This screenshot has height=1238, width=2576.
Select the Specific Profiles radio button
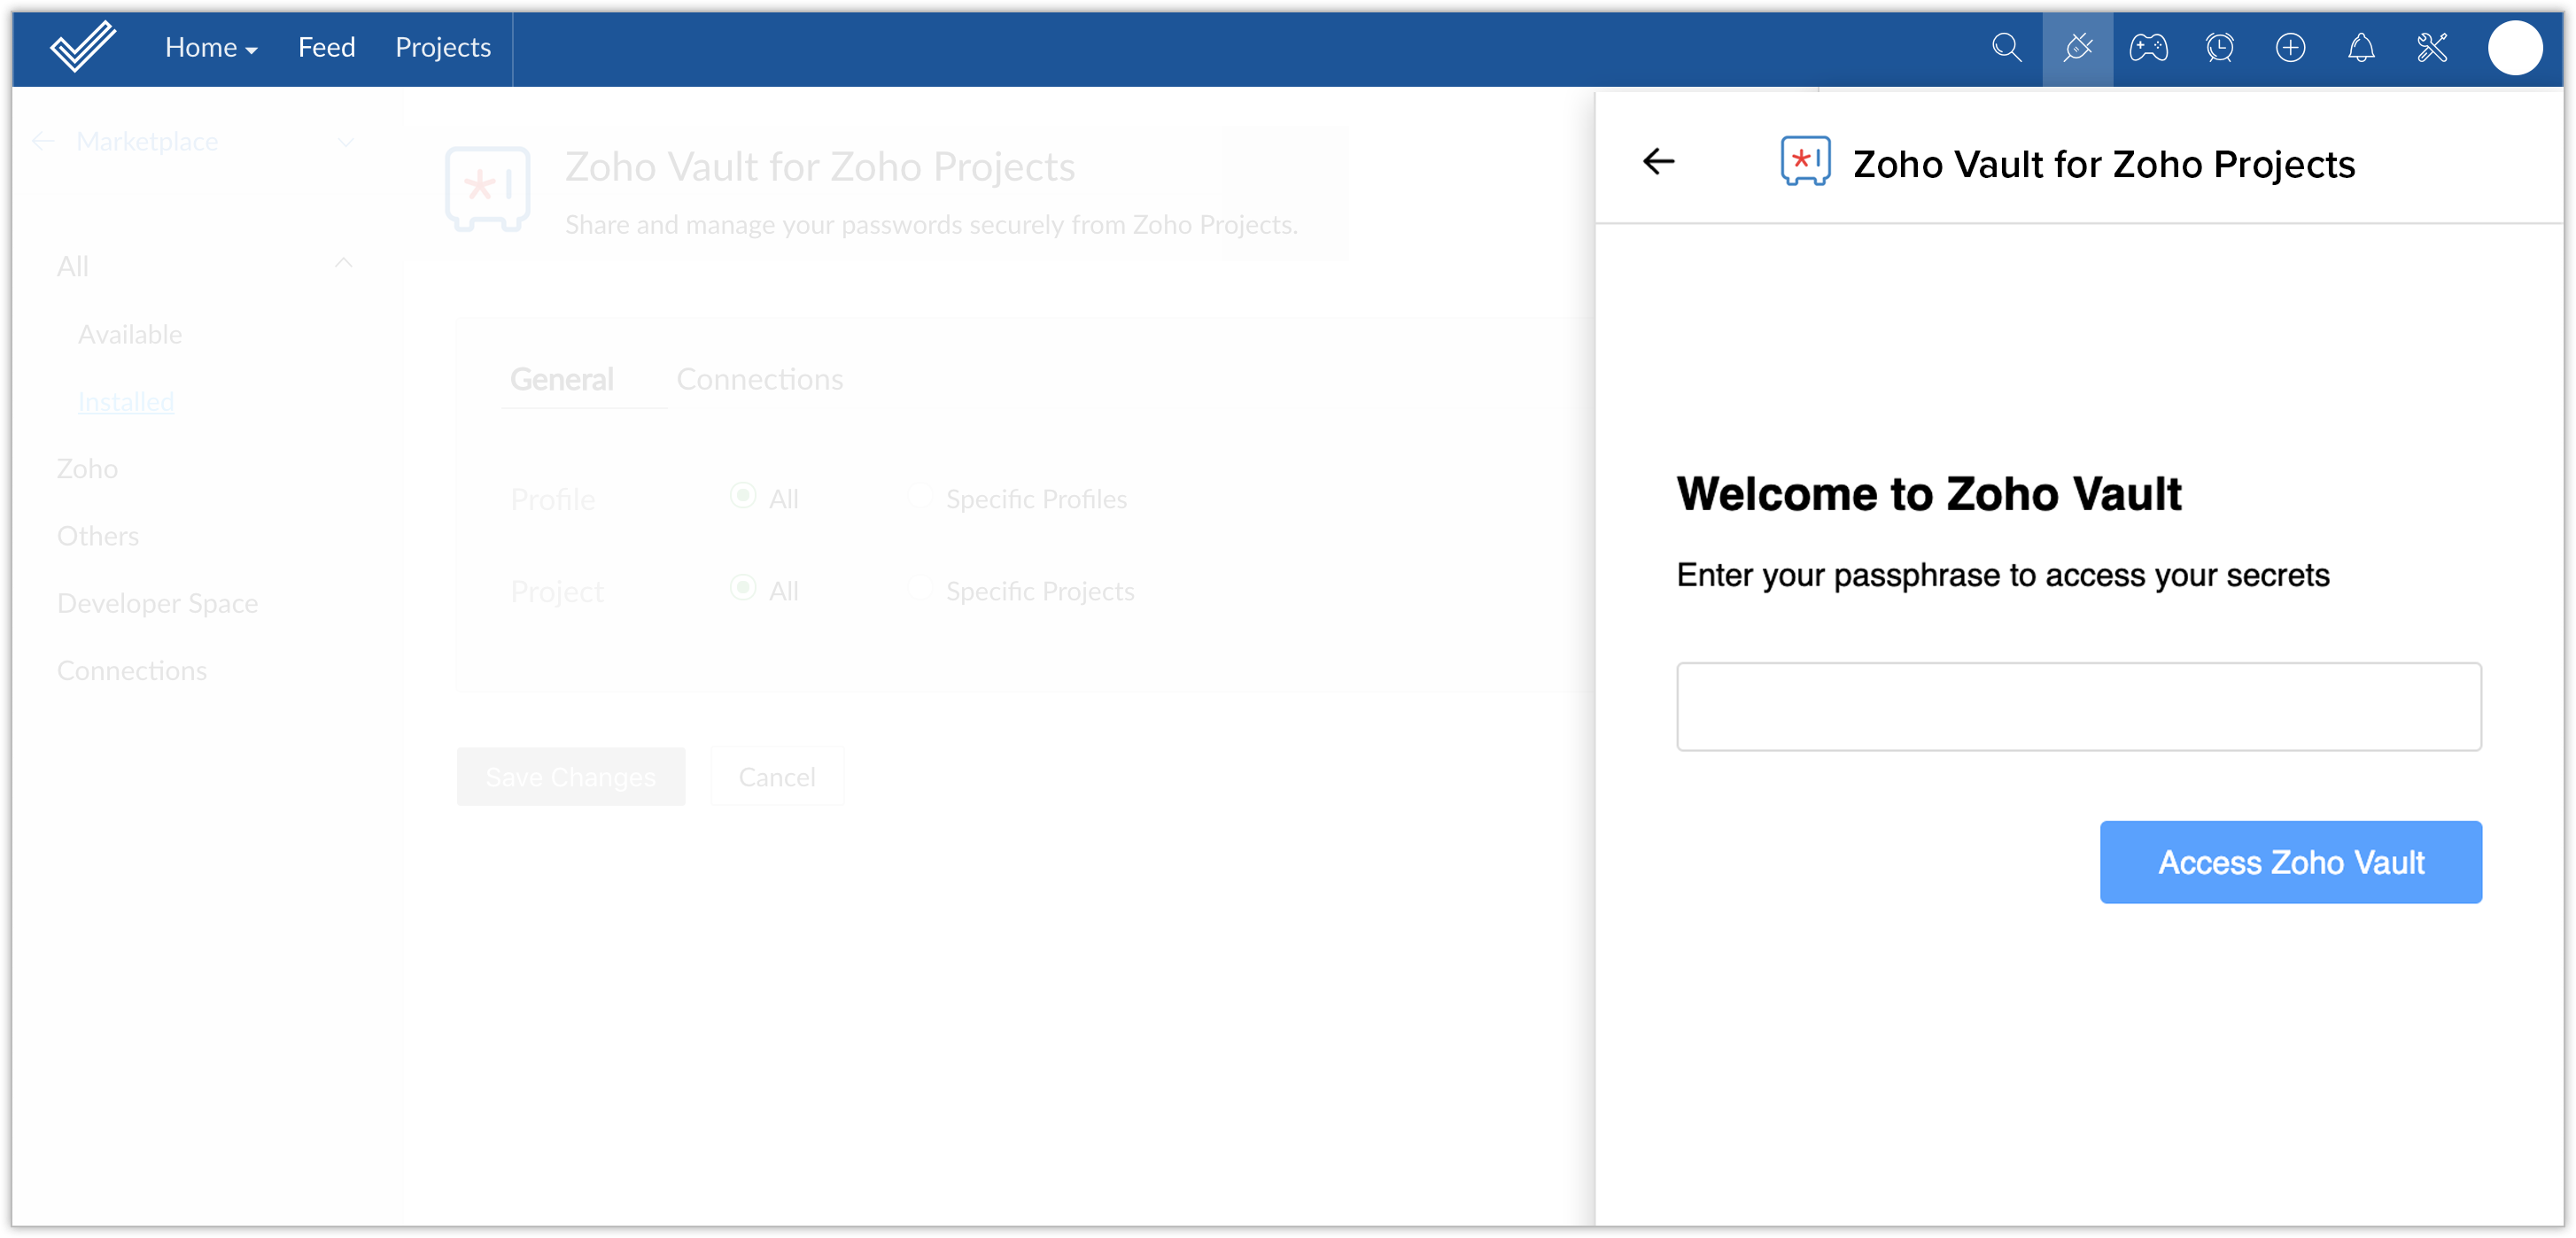click(x=919, y=496)
